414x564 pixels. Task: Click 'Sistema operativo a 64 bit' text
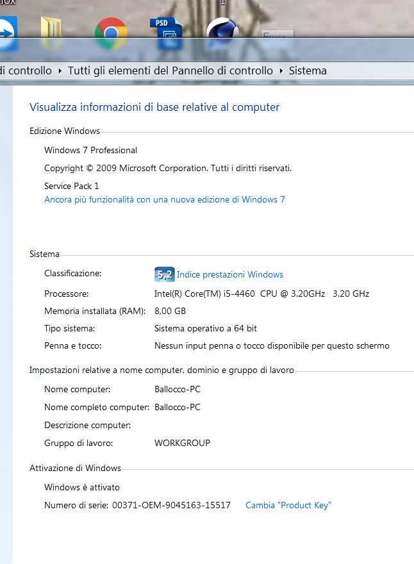pos(205,328)
